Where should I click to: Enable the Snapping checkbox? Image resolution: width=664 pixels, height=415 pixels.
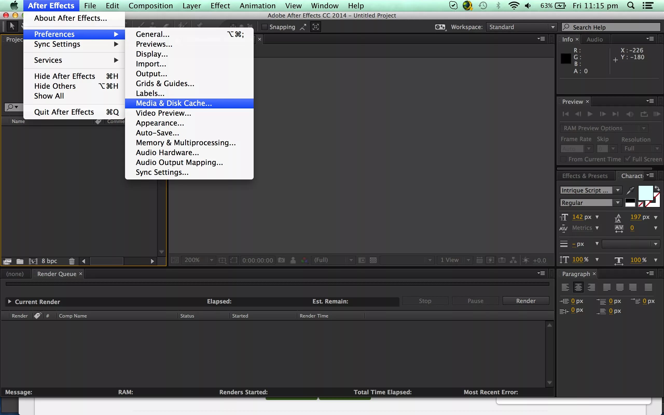(x=264, y=27)
